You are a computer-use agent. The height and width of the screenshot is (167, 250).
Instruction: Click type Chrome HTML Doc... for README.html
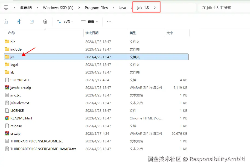click(146, 118)
